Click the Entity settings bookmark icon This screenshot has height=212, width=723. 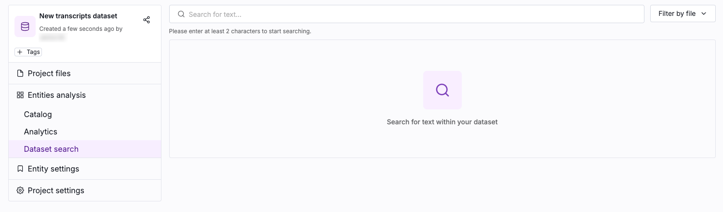tap(20, 169)
